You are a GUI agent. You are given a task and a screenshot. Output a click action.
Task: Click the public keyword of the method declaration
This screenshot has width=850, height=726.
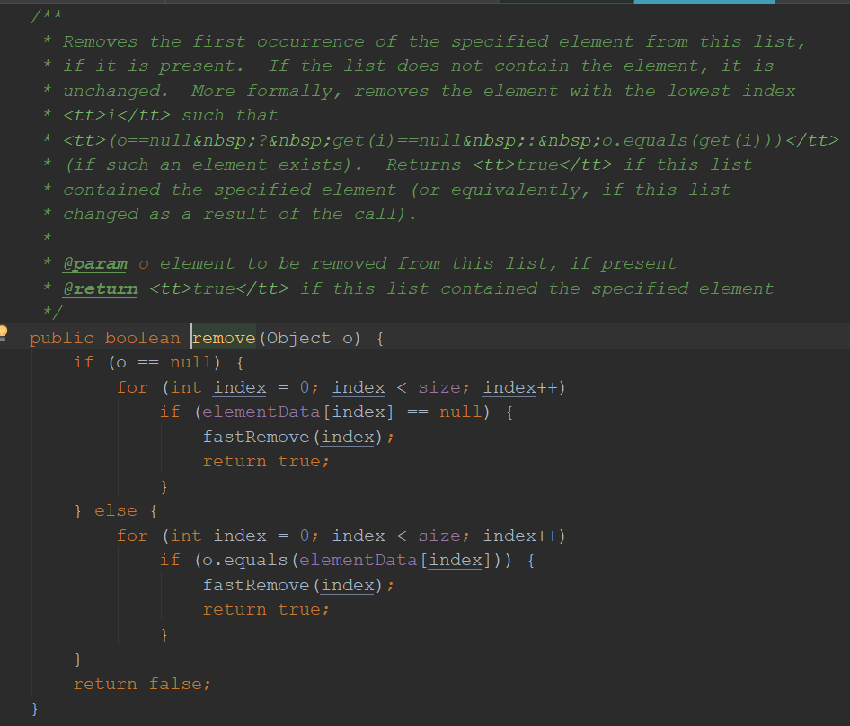coord(62,339)
